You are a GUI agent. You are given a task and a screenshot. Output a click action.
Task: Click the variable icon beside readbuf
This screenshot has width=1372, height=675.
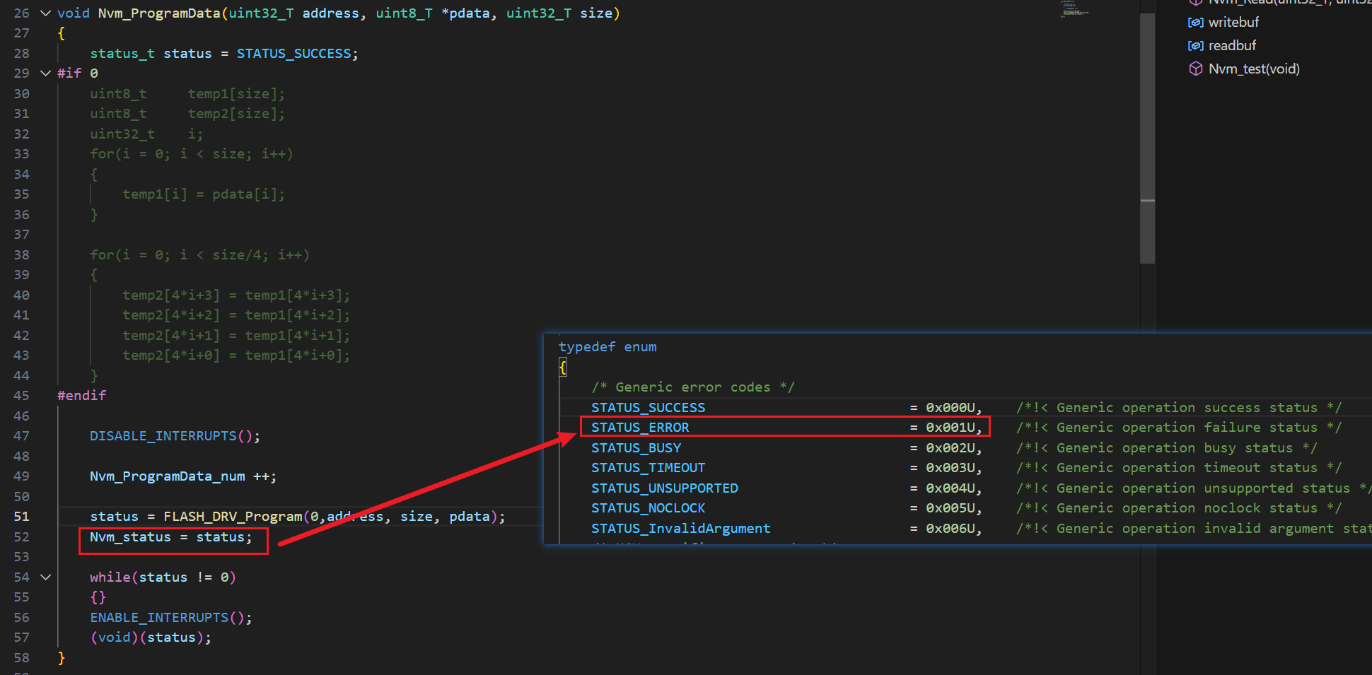1195,46
